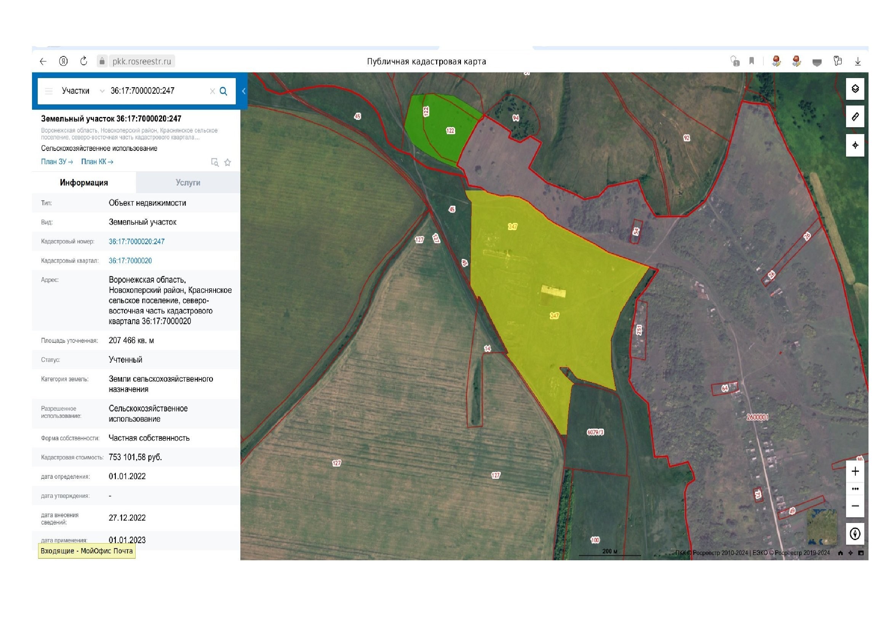Expand the Участки search type dropdown
This screenshot has width=891, height=630.
point(102,91)
